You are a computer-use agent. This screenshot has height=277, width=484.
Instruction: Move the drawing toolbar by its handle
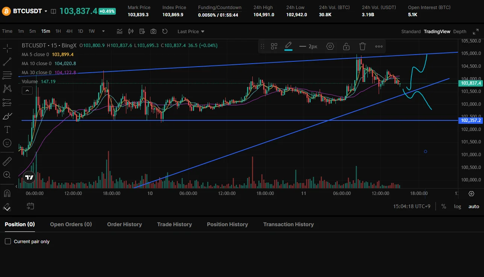pyautogui.click(x=262, y=46)
